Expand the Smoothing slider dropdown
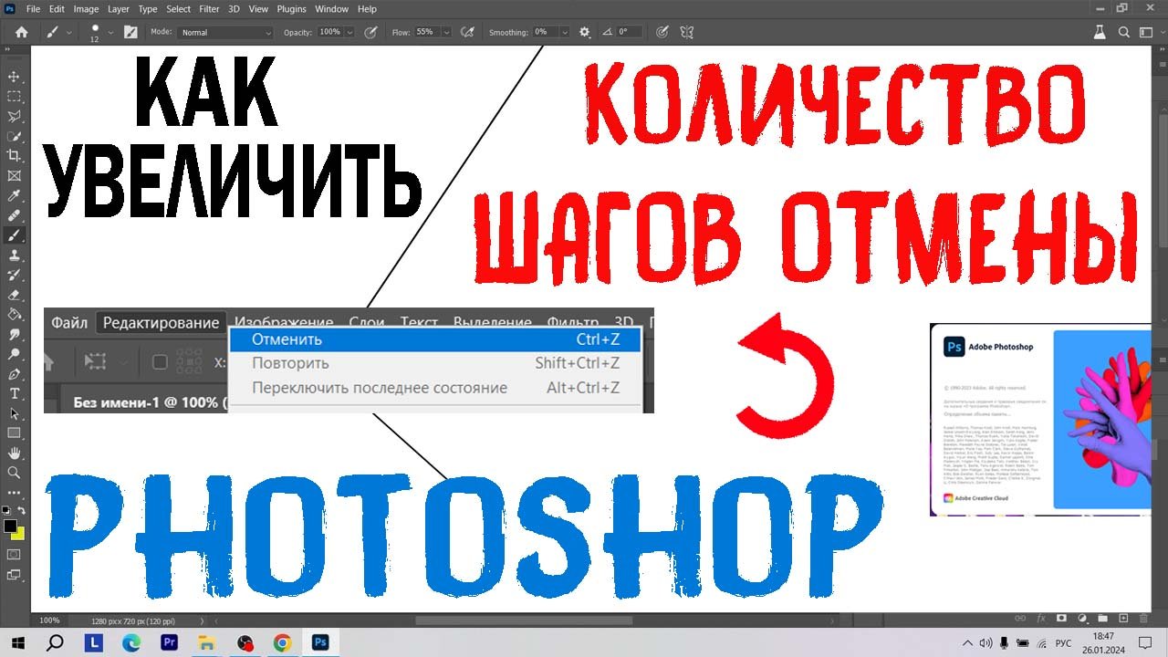 click(565, 32)
